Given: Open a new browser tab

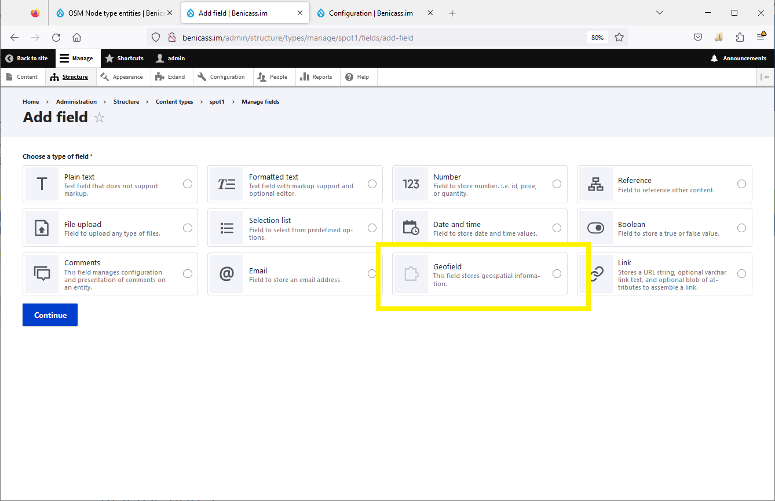Looking at the screenshot, I should pos(452,13).
